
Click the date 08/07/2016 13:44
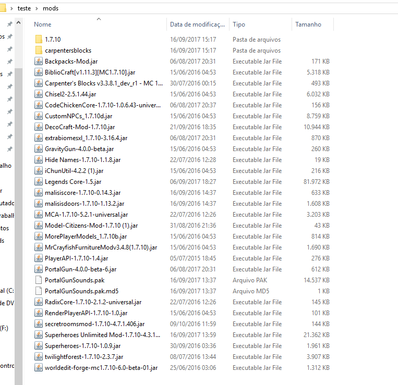pos(193,357)
